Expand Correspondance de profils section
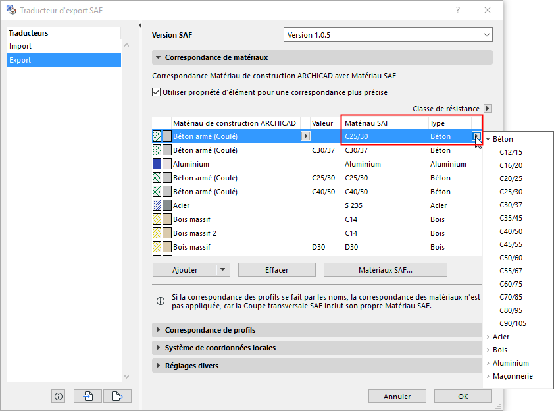The height and width of the screenshot is (411, 554). click(159, 330)
